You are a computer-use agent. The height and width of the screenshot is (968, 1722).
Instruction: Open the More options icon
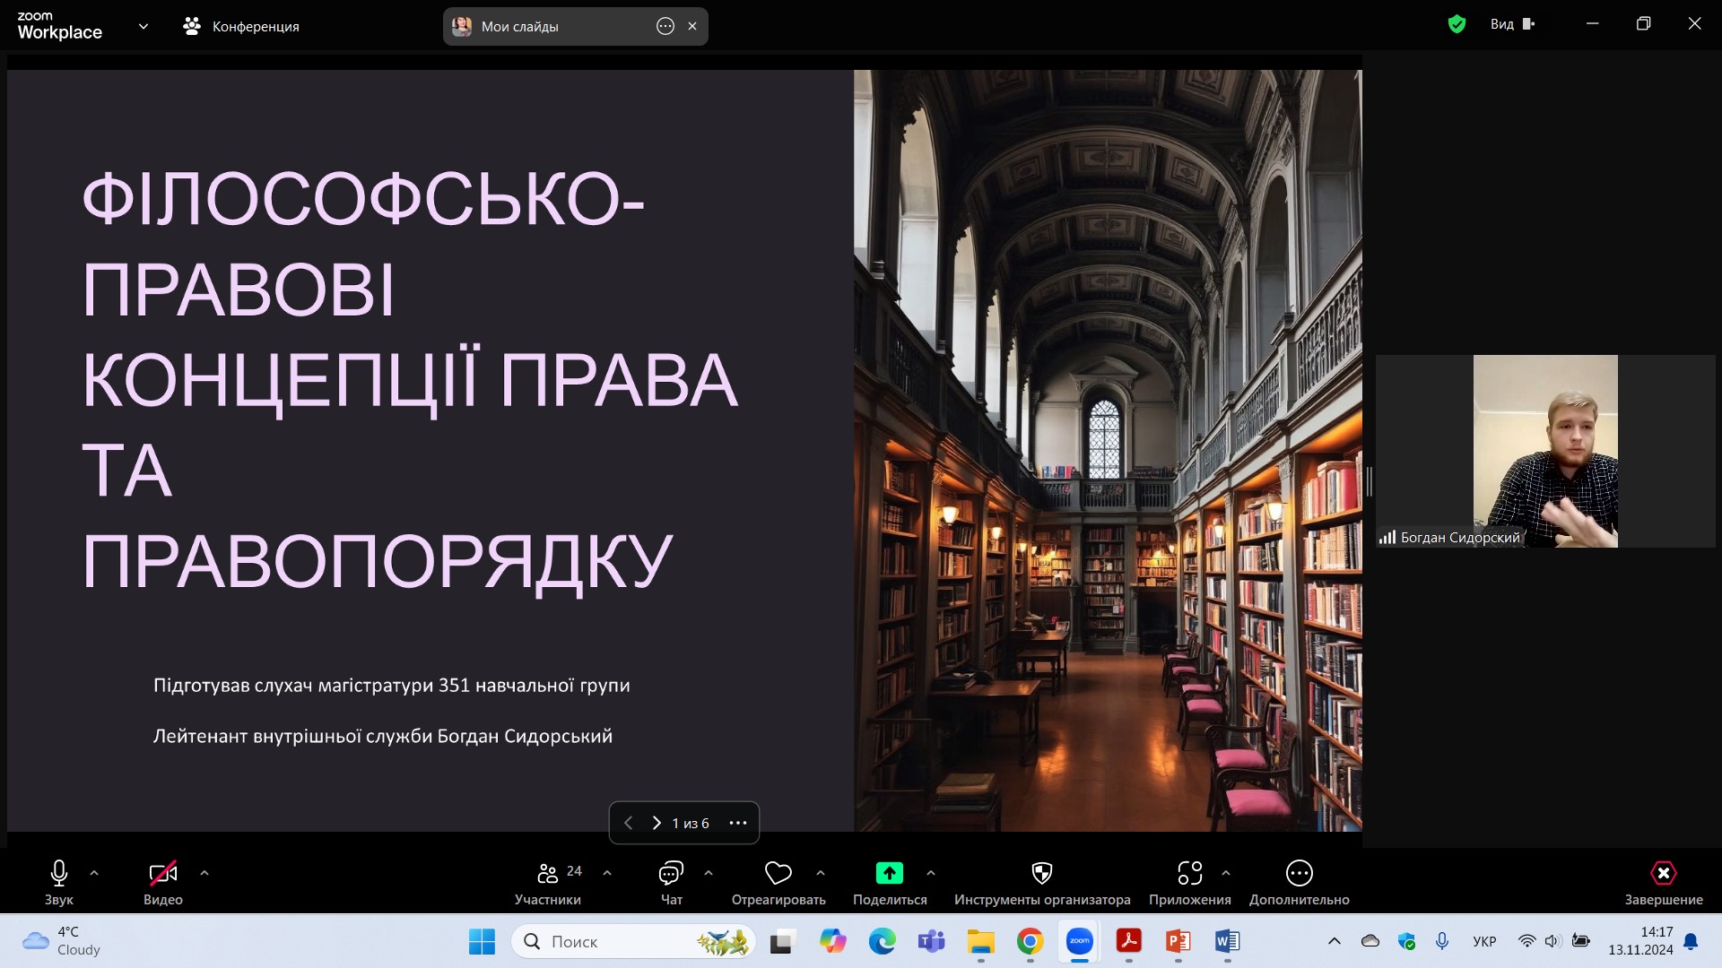tap(1299, 873)
